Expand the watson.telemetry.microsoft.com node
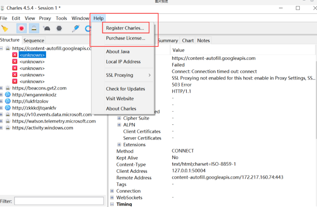The width and height of the screenshot is (317, 207). pos(2,121)
